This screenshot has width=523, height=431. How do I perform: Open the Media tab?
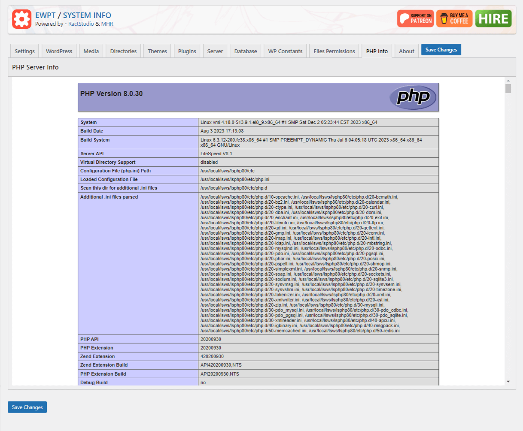pos(91,51)
